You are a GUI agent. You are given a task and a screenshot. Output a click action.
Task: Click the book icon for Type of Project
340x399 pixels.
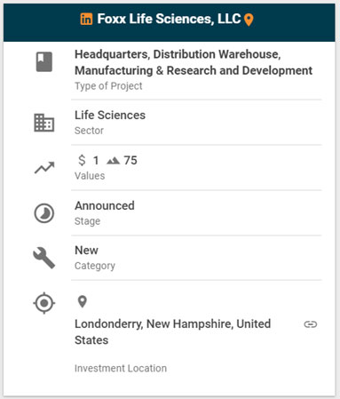pos(44,61)
